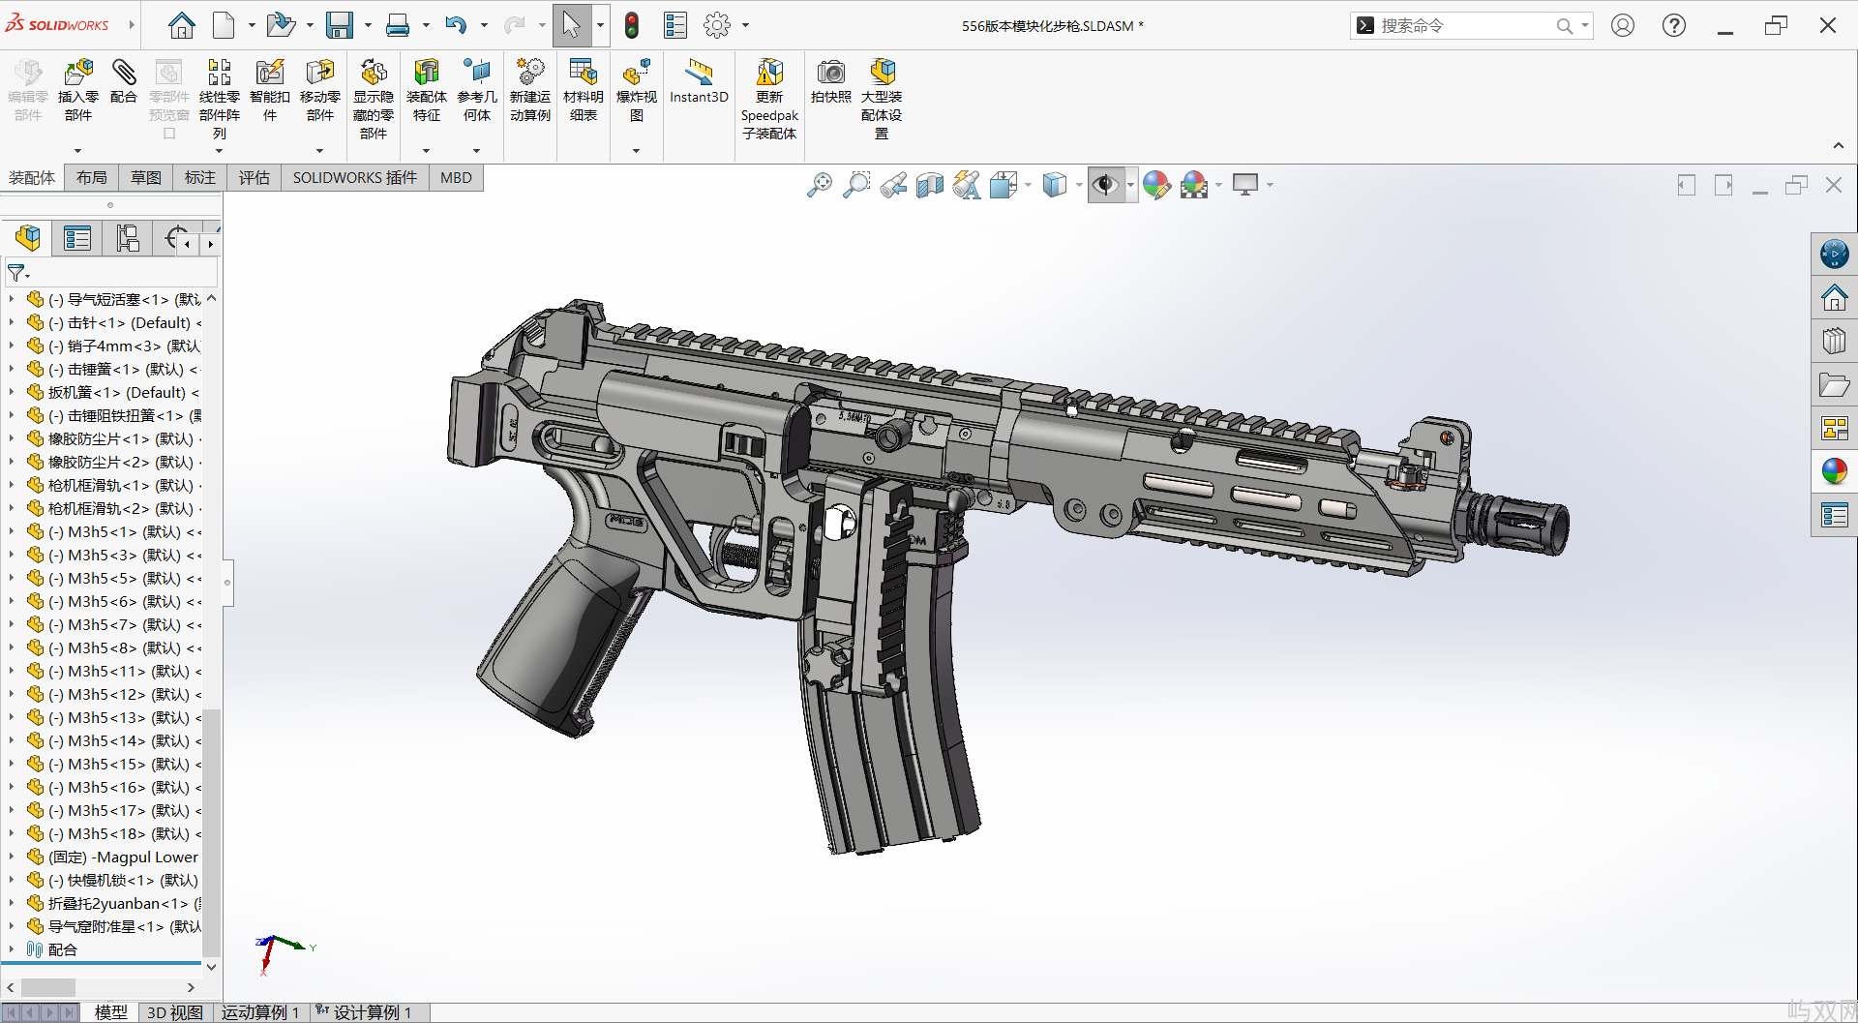Screen dimensions: 1858x1023
Task: Toggle the rebuild traffic light icon
Action: 632,26
